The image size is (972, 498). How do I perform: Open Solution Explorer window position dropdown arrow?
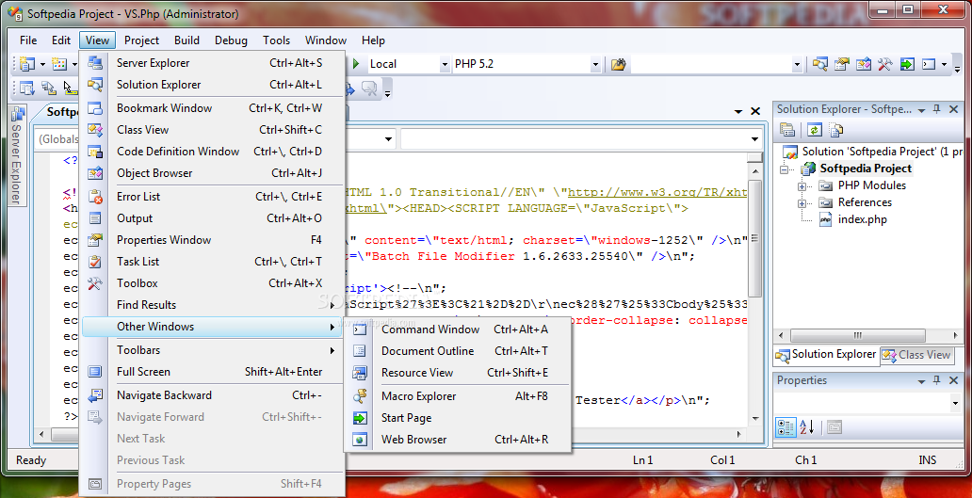click(x=922, y=109)
